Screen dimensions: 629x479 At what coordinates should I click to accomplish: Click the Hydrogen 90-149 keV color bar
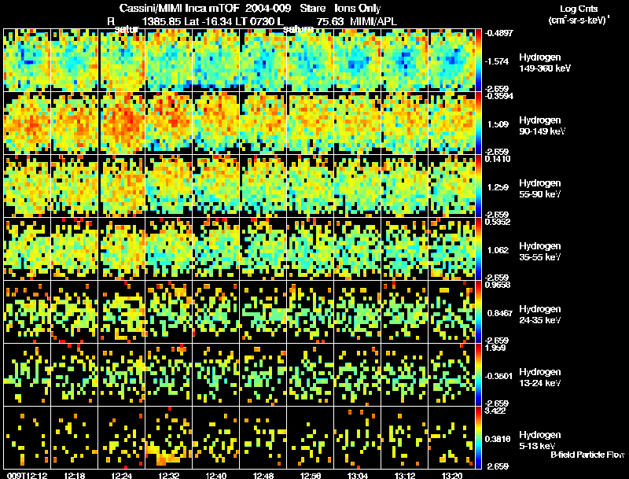point(478,123)
